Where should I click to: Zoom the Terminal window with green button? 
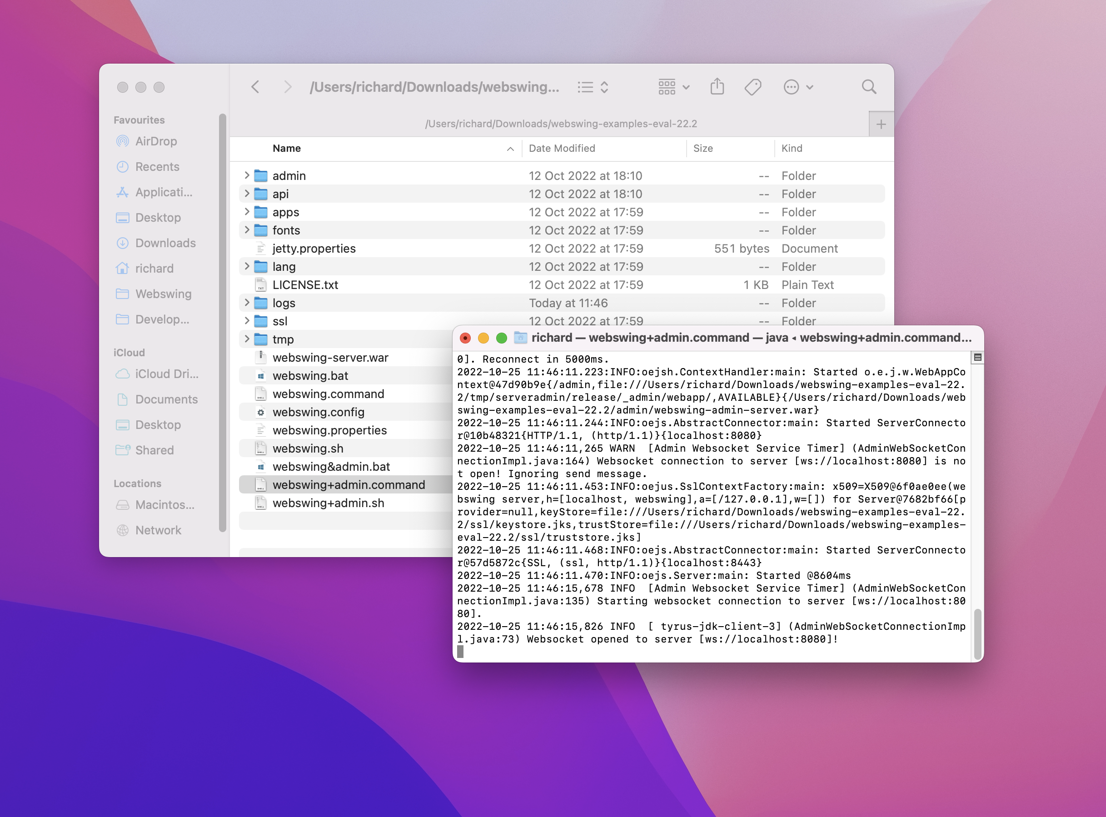pyautogui.click(x=501, y=338)
